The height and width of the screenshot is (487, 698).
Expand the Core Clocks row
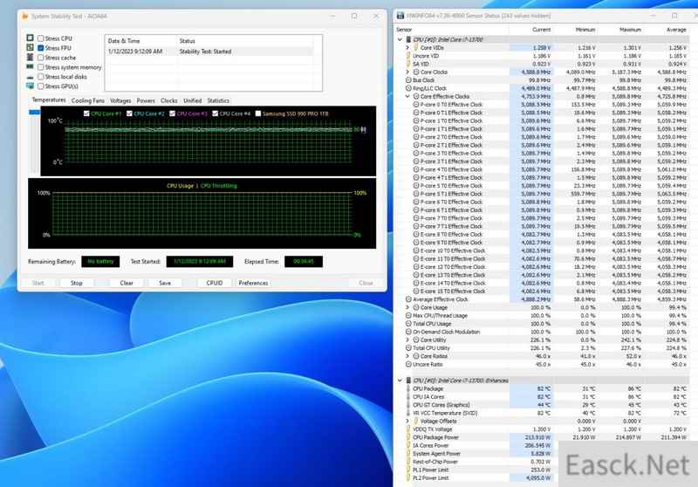coord(407,72)
